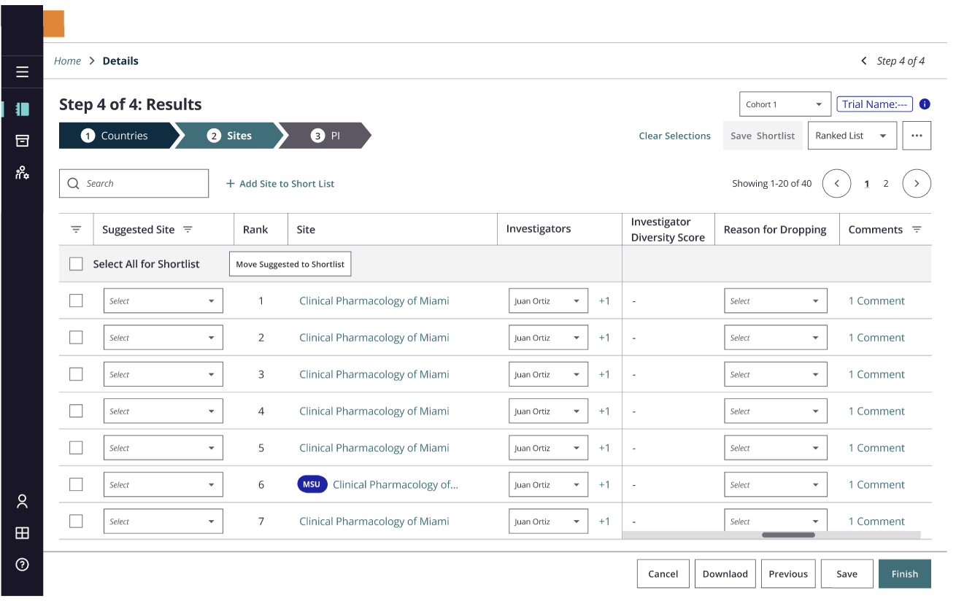Open the help question mark icon
The image size is (956, 601).
(x=22, y=565)
